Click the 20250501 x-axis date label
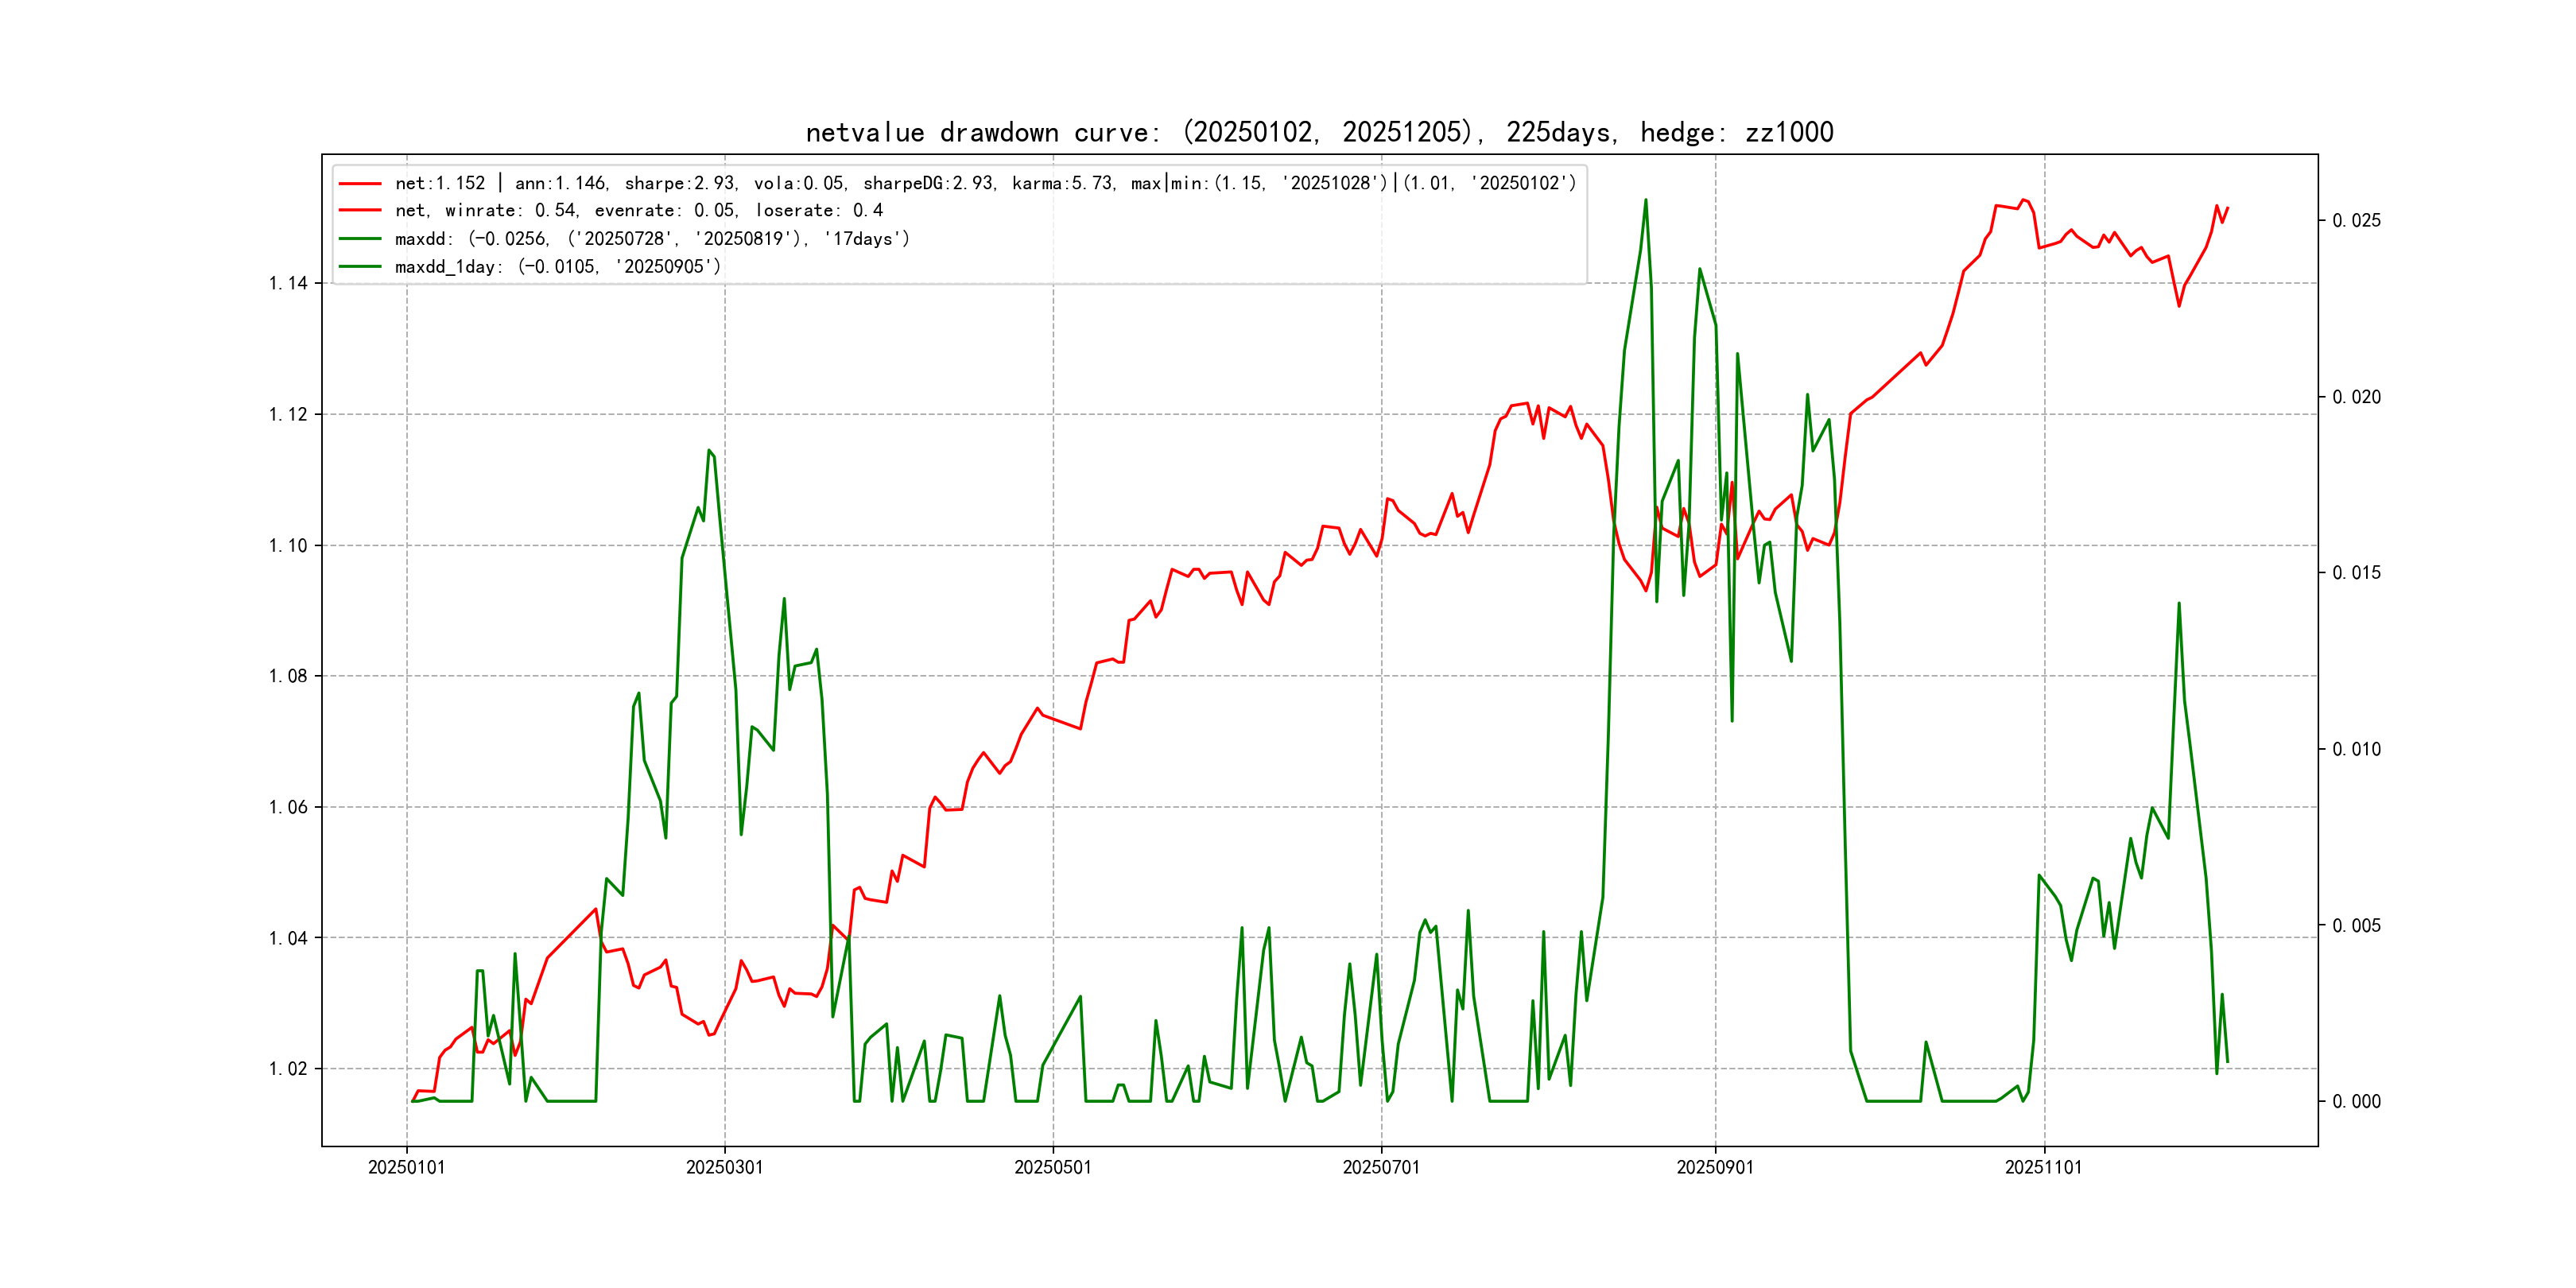The width and height of the screenshot is (2576, 1288). [x=1052, y=1167]
